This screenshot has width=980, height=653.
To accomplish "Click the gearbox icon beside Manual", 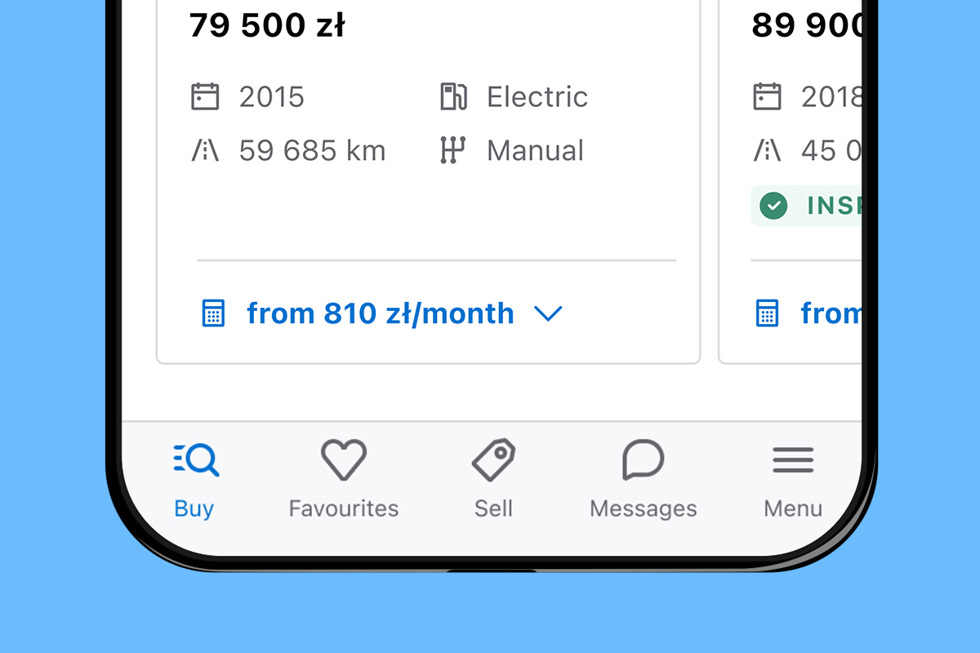I will pos(455,150).
